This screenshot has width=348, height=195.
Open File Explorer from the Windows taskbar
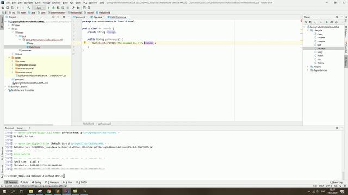point(31,191)
